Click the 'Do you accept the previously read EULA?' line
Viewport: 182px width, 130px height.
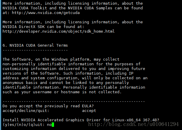48,106
